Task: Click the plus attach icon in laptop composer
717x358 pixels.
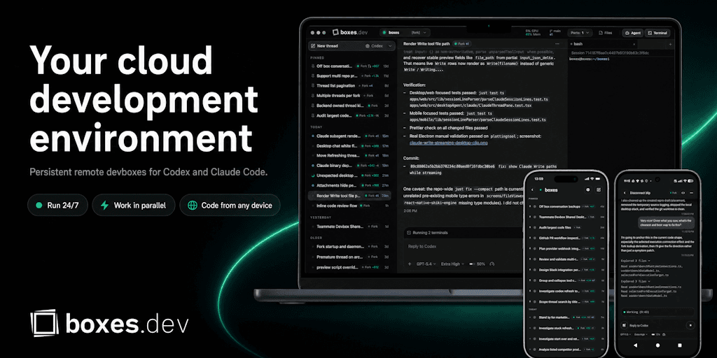Action: point(409,264)
